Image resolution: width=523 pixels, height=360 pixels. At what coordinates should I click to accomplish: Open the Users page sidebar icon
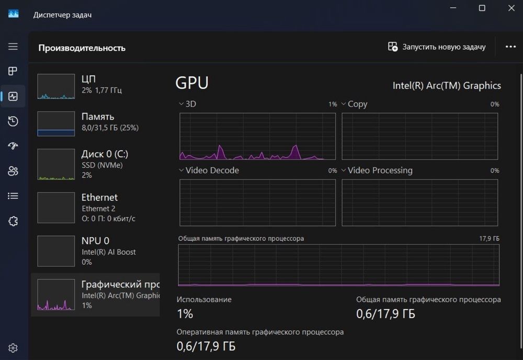click(13, 171)
